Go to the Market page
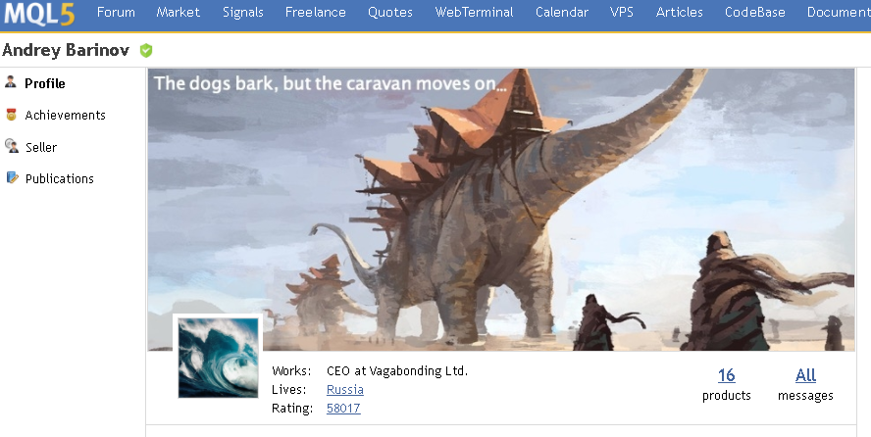 point(179,12)
